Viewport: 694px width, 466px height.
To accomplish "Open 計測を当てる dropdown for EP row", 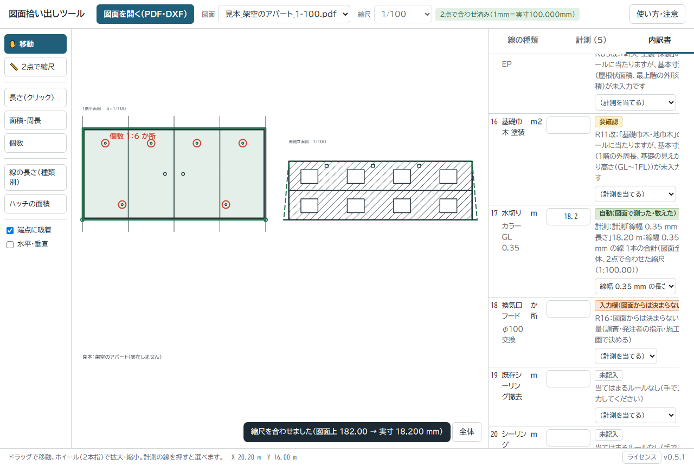I will coord(635,102).
